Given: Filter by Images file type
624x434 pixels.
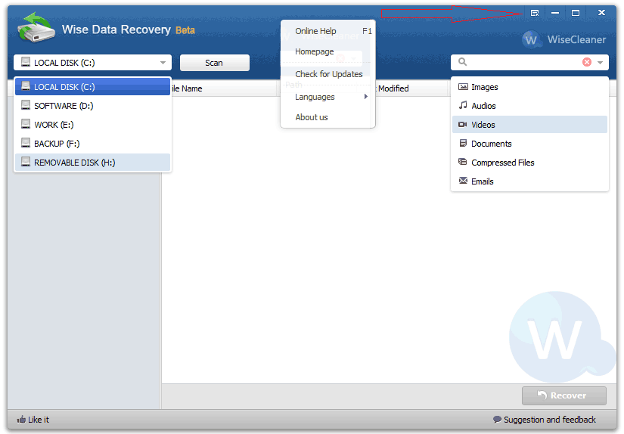Looking at the screenshot, I should [529, 87].
